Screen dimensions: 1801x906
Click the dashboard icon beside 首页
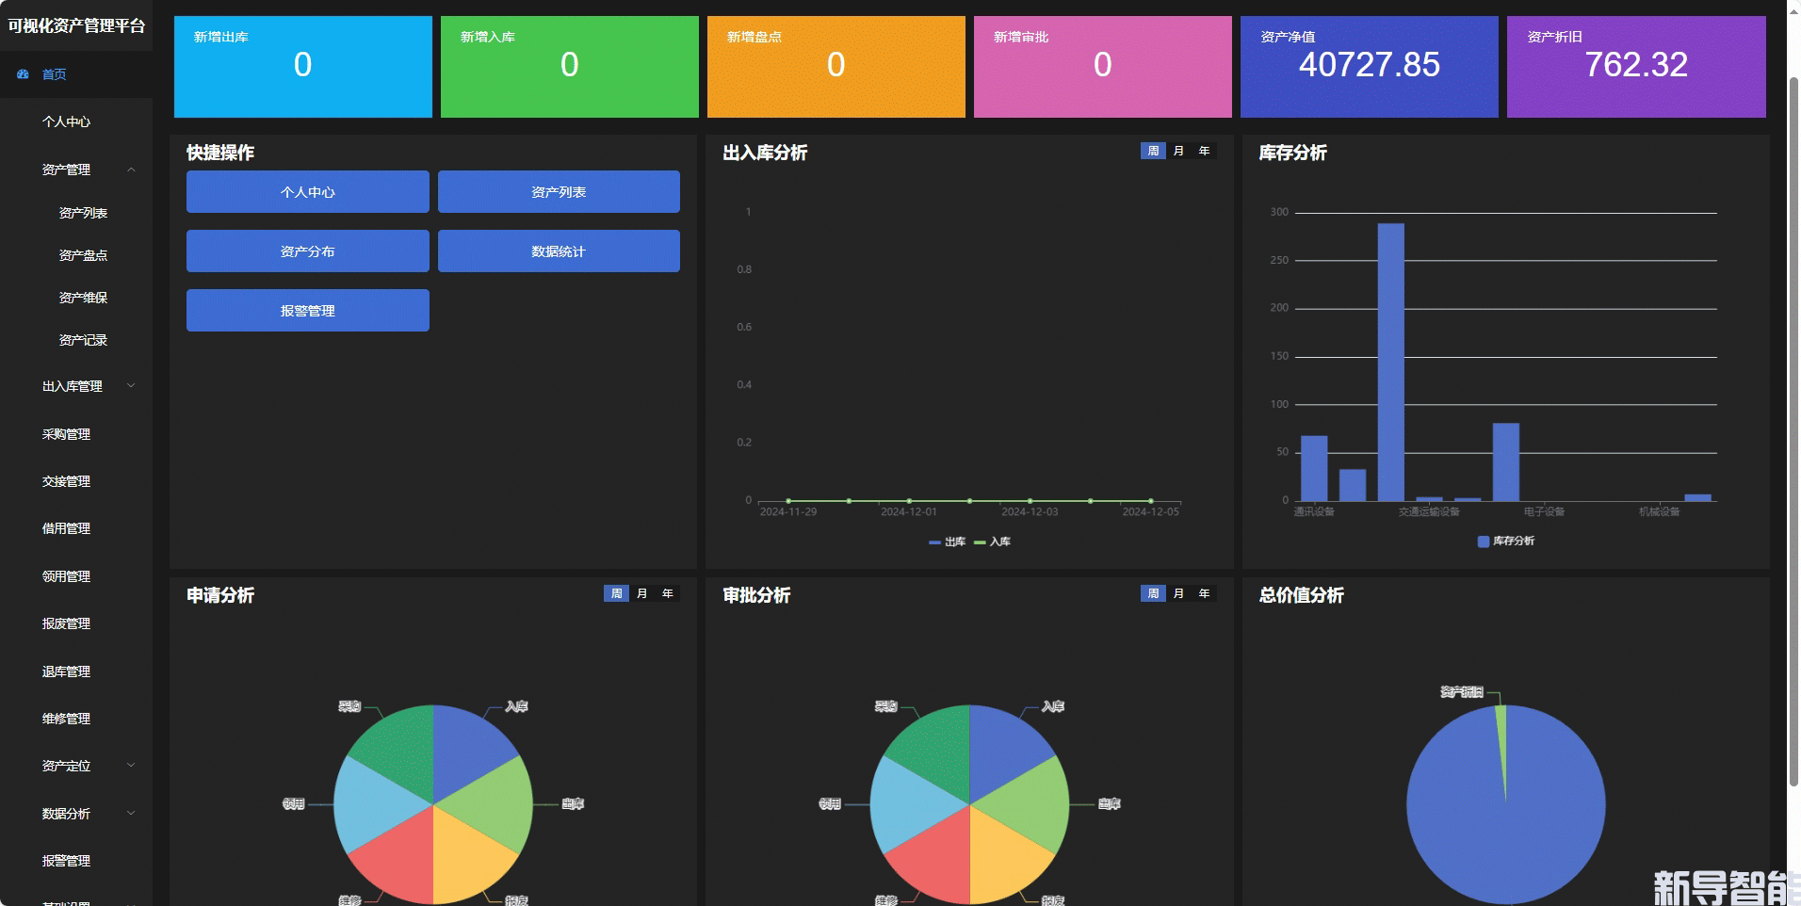23,74
